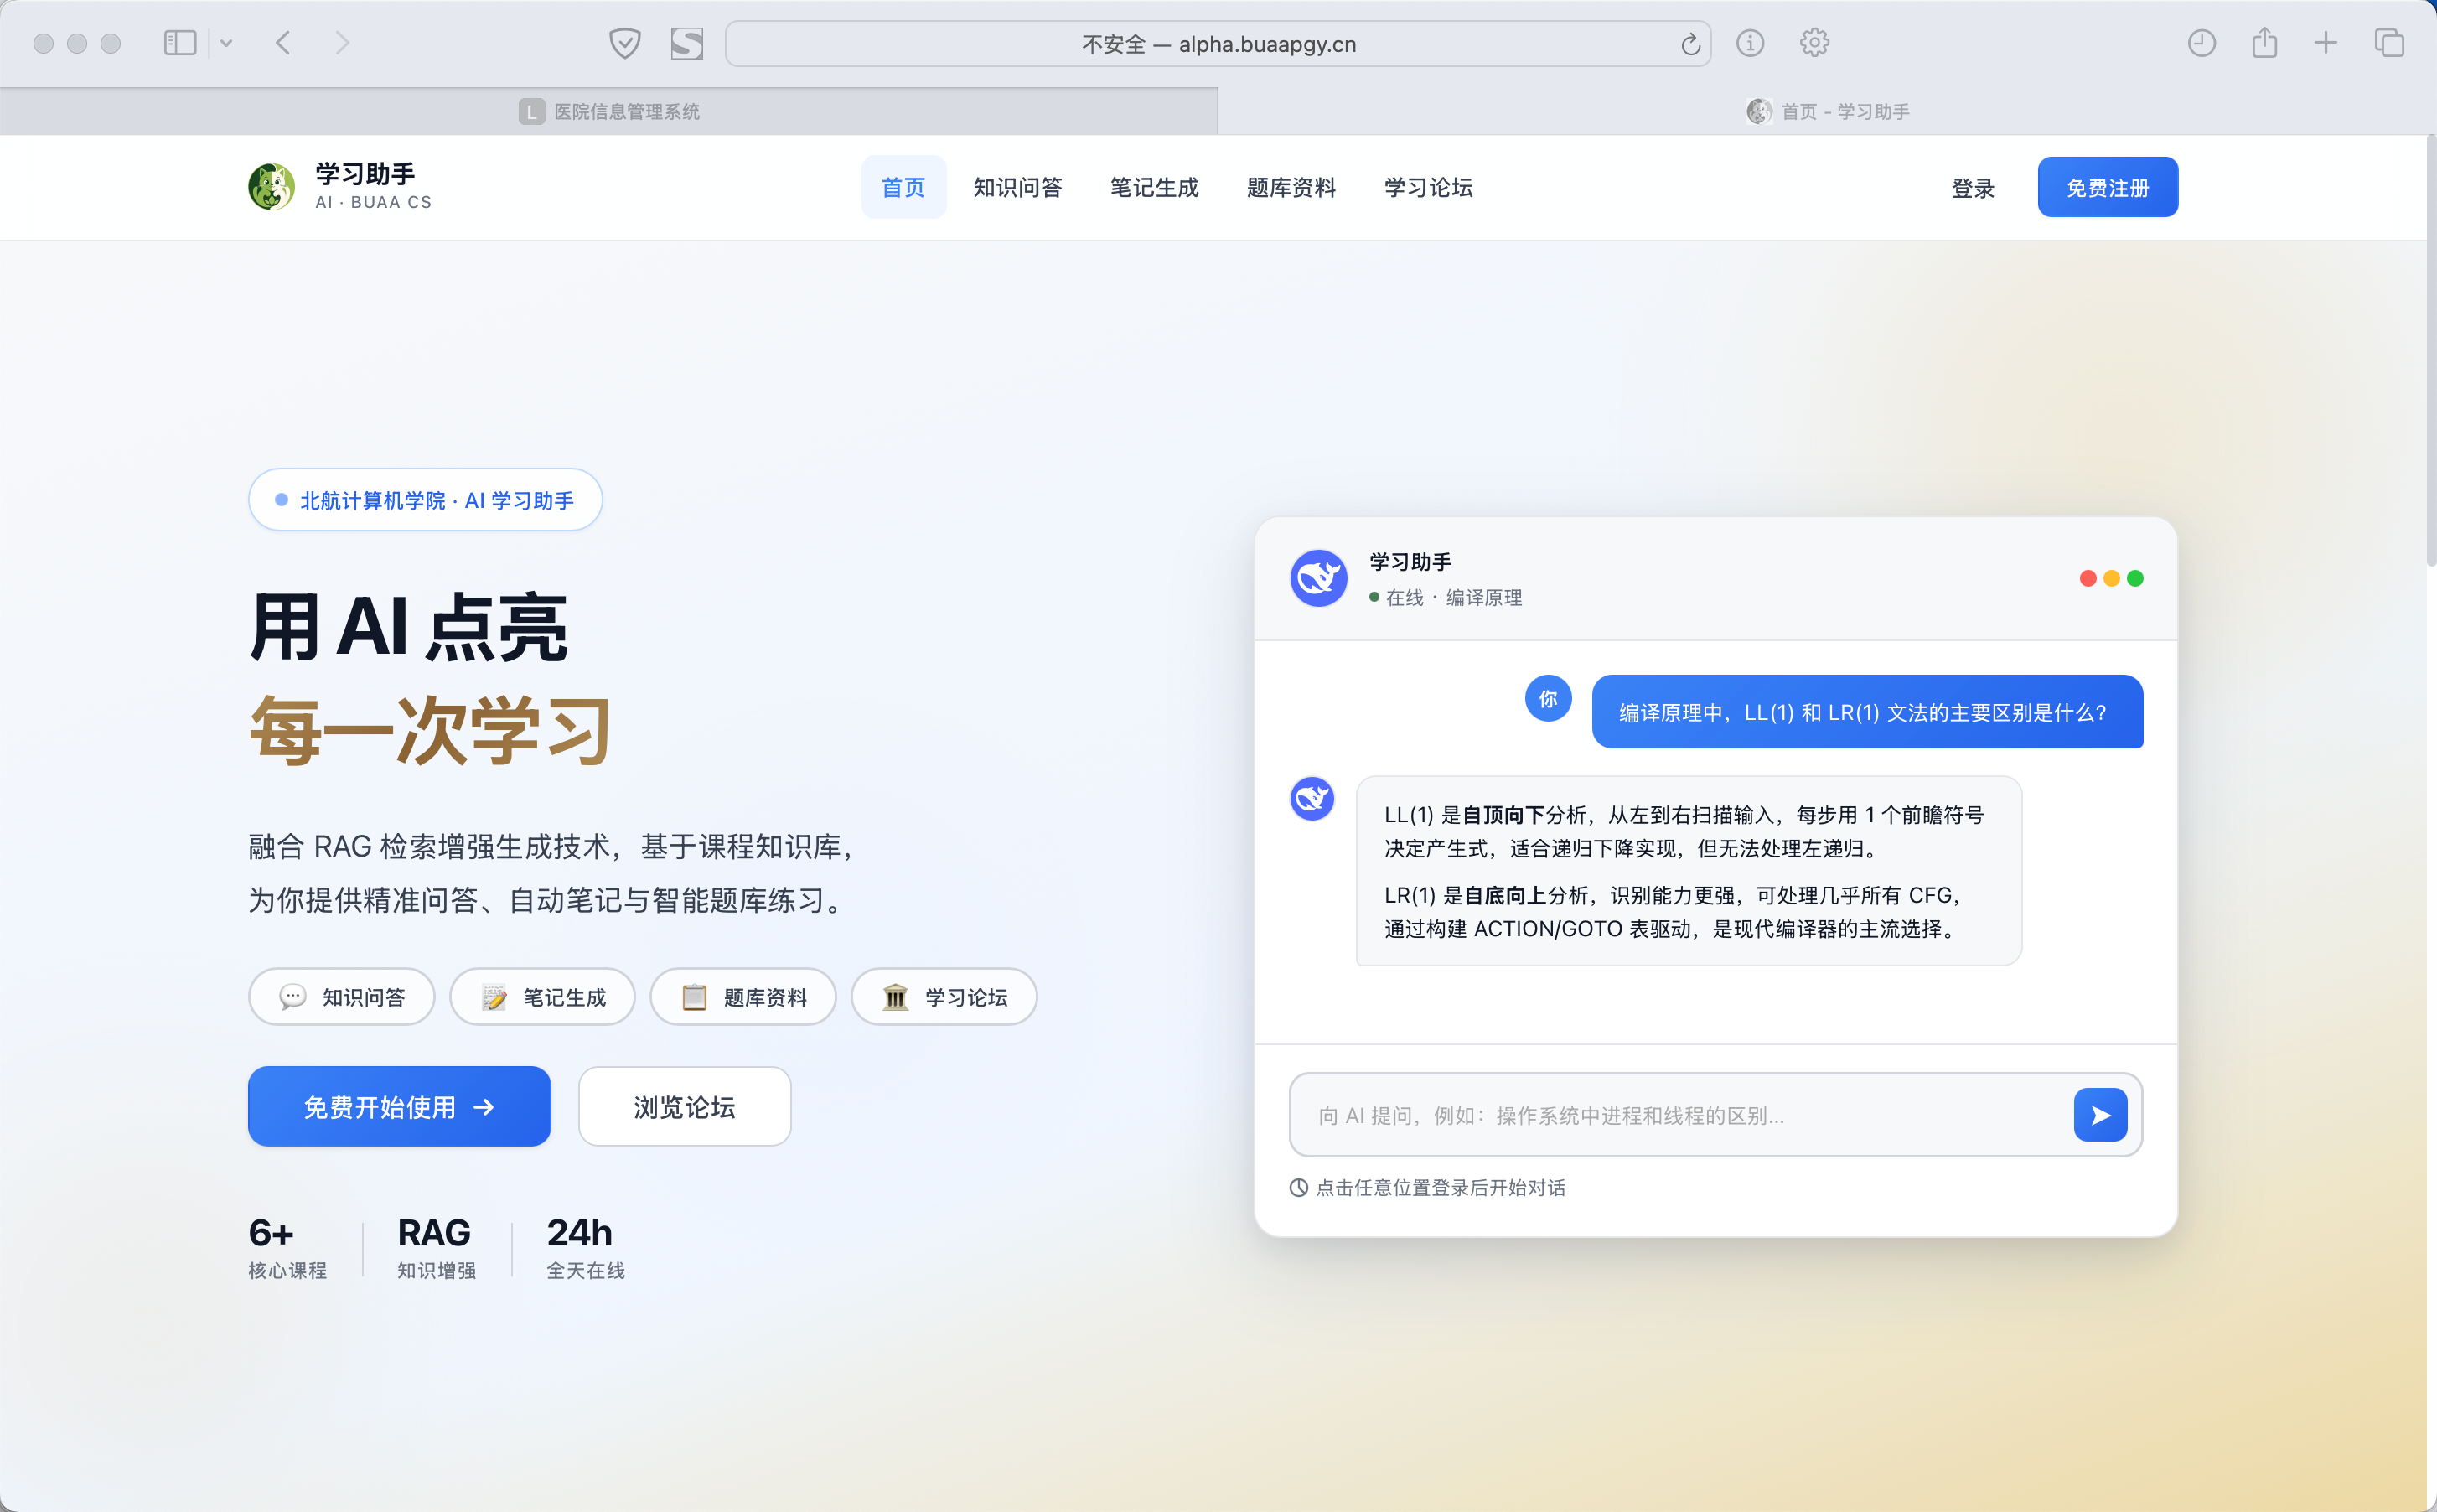Click the 你 user avatar
This screenshot has width=2437, height=1512.
(x=1547, y=698)
